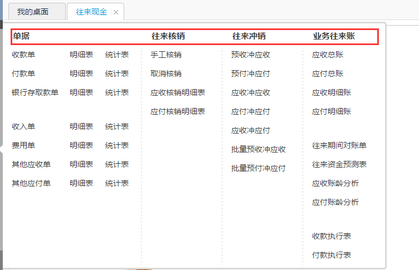Screen dimensions: 419x270
Task: Open the 其他应收单 link
Action: (31, 164)
